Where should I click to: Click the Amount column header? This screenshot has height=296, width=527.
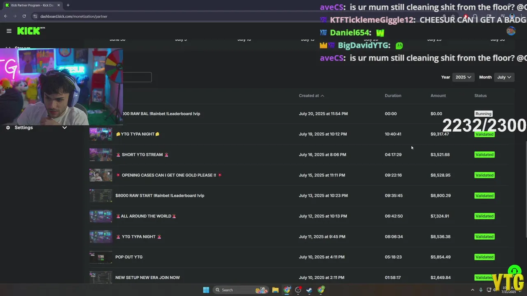tap(438, 96)
